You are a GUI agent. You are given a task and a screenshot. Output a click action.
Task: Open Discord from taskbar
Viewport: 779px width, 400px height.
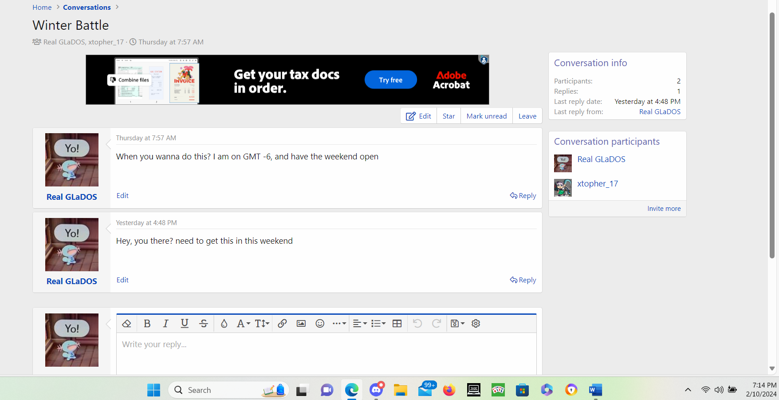376,390
